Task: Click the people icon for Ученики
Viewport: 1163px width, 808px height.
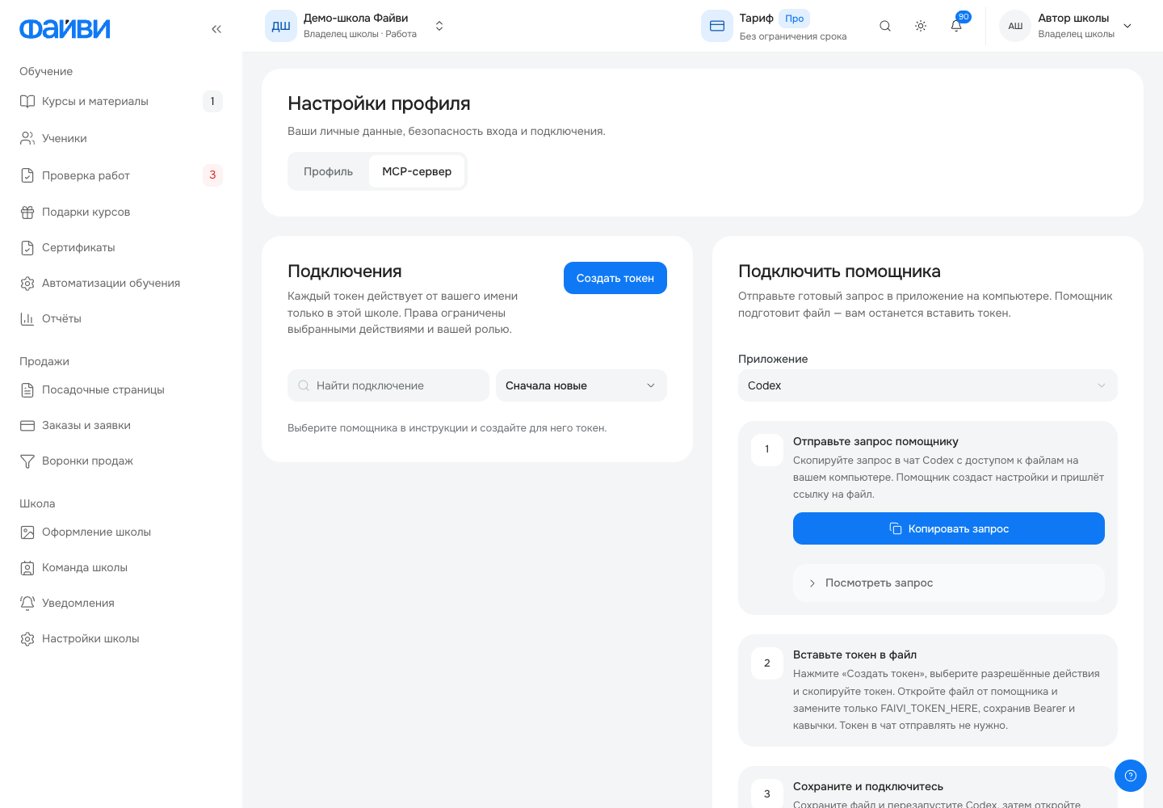Action: pyautogui.click(x=27, y=138)
